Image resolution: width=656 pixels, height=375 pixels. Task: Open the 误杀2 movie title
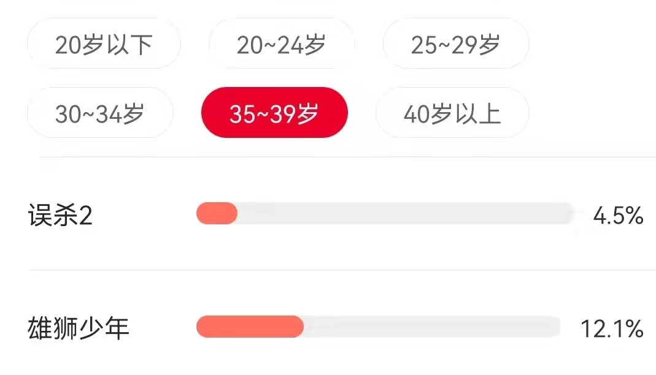(x=60, y=216)
